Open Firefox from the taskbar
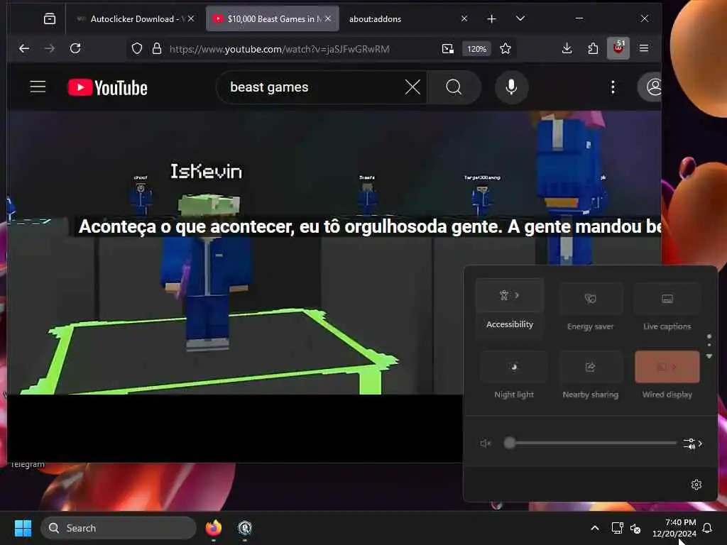 point(213,528)
